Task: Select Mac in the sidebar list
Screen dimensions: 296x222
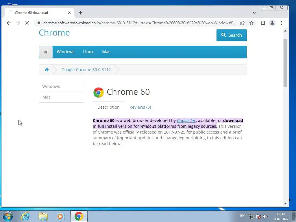Action: click(x=61, y=97)
